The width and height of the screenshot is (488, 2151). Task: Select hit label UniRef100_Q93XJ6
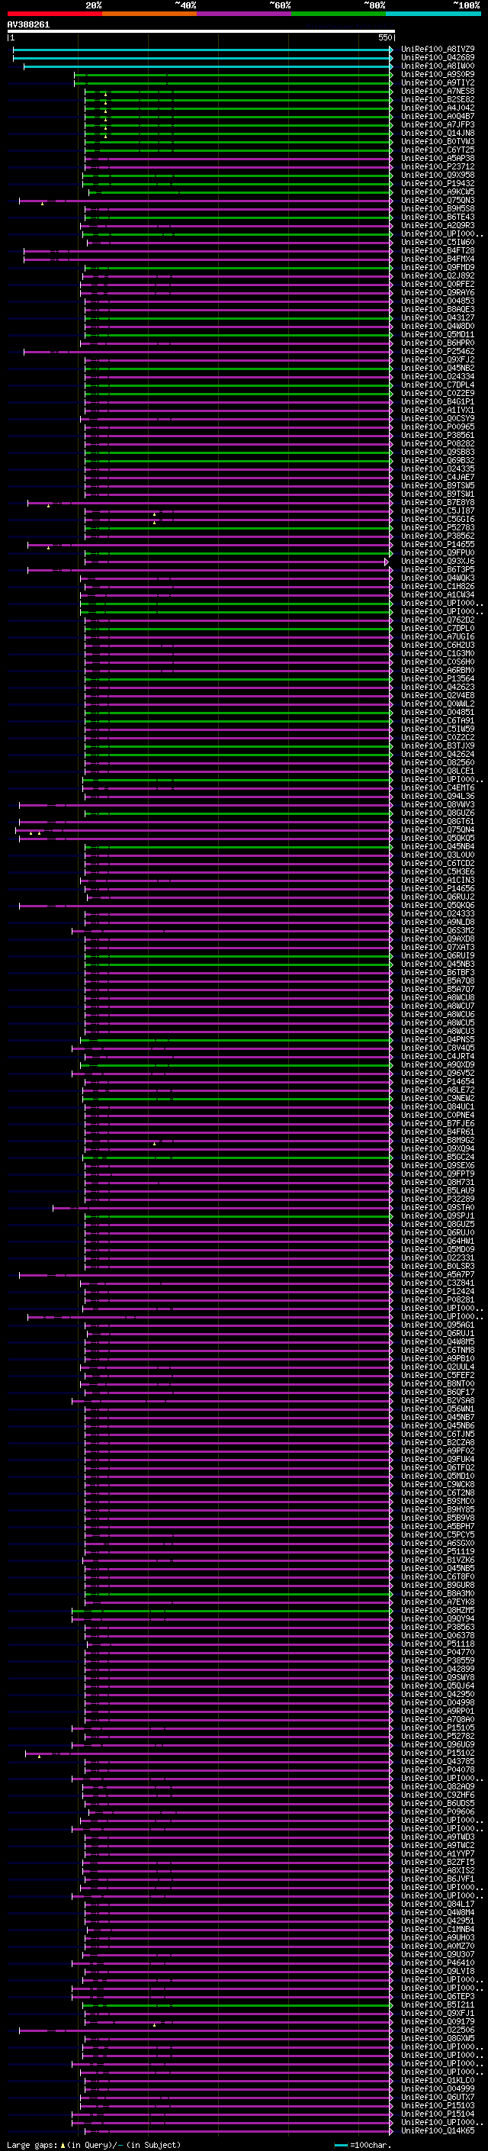pyautogui.click(x=438, y=561)
